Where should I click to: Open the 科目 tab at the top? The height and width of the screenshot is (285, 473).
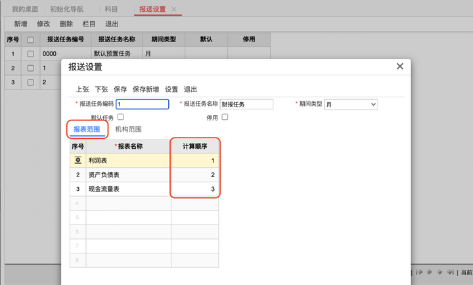(x=111, y=9)
